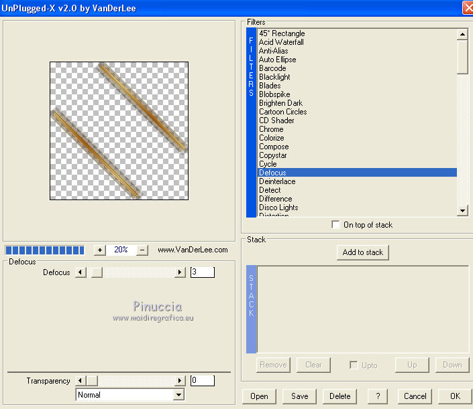Toggle the Upto checkbox
Viewport: 473px width, 409px height.
(x=354, y=365)
